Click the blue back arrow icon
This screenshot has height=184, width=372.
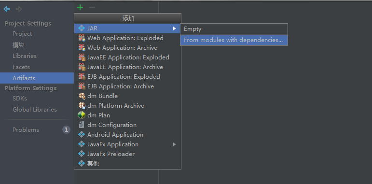[7, 9]
